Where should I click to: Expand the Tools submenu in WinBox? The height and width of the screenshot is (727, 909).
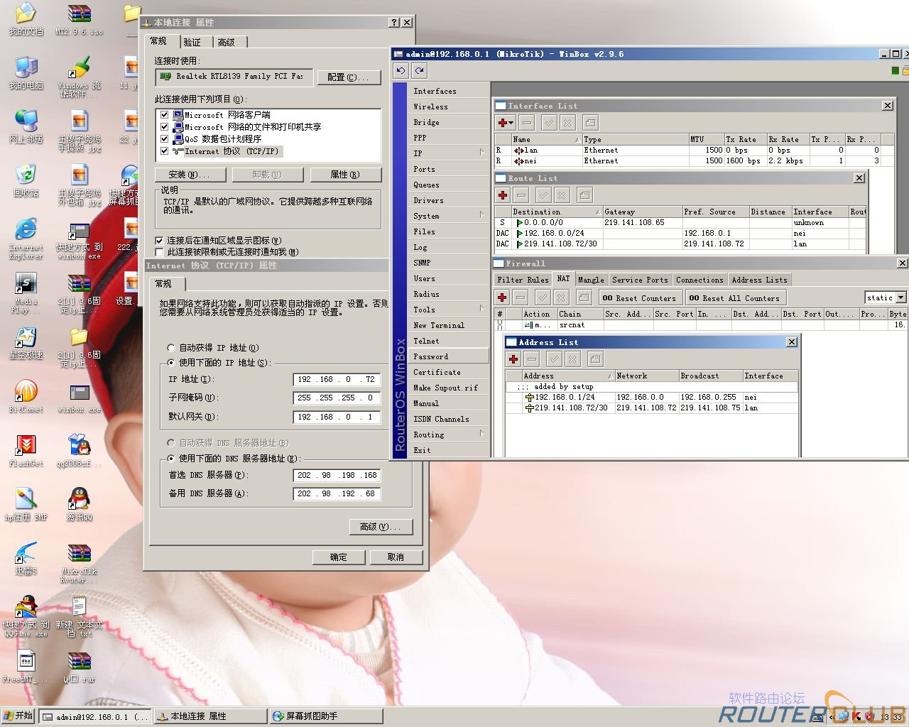[x=447, y=310]
